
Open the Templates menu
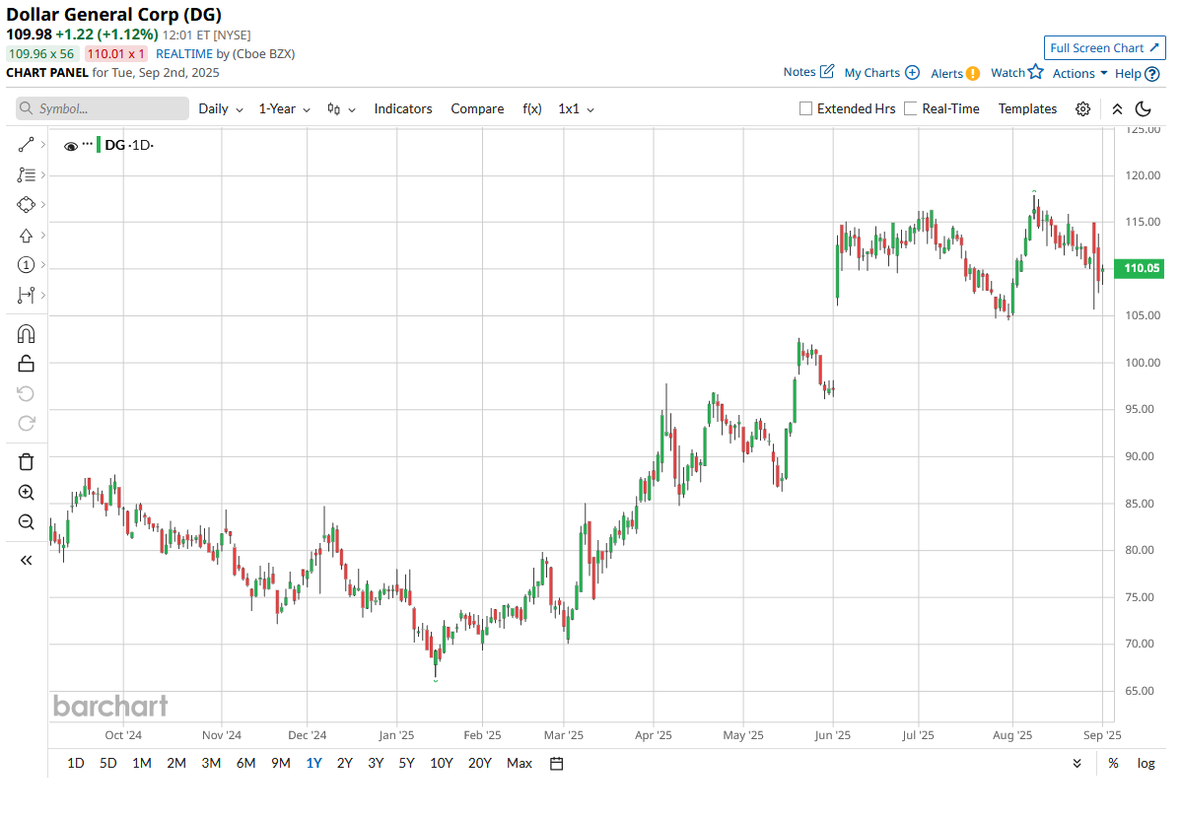pos(1027,109)
